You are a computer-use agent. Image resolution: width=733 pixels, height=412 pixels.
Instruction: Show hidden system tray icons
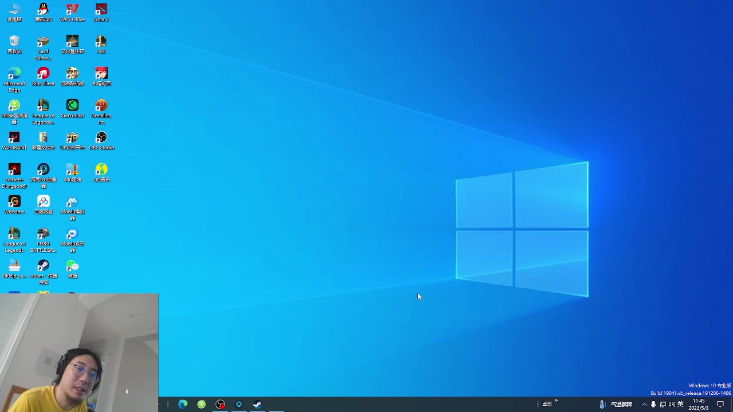(644, 405)
